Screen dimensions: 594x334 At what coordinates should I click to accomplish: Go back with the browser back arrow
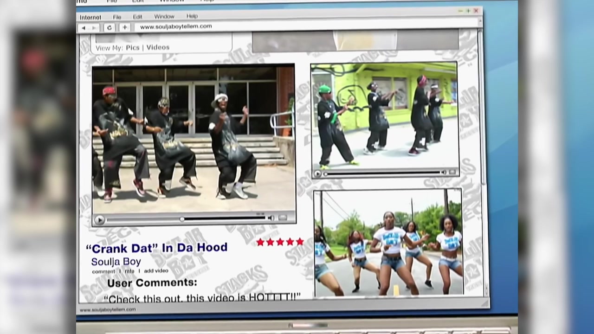[84, 28]
